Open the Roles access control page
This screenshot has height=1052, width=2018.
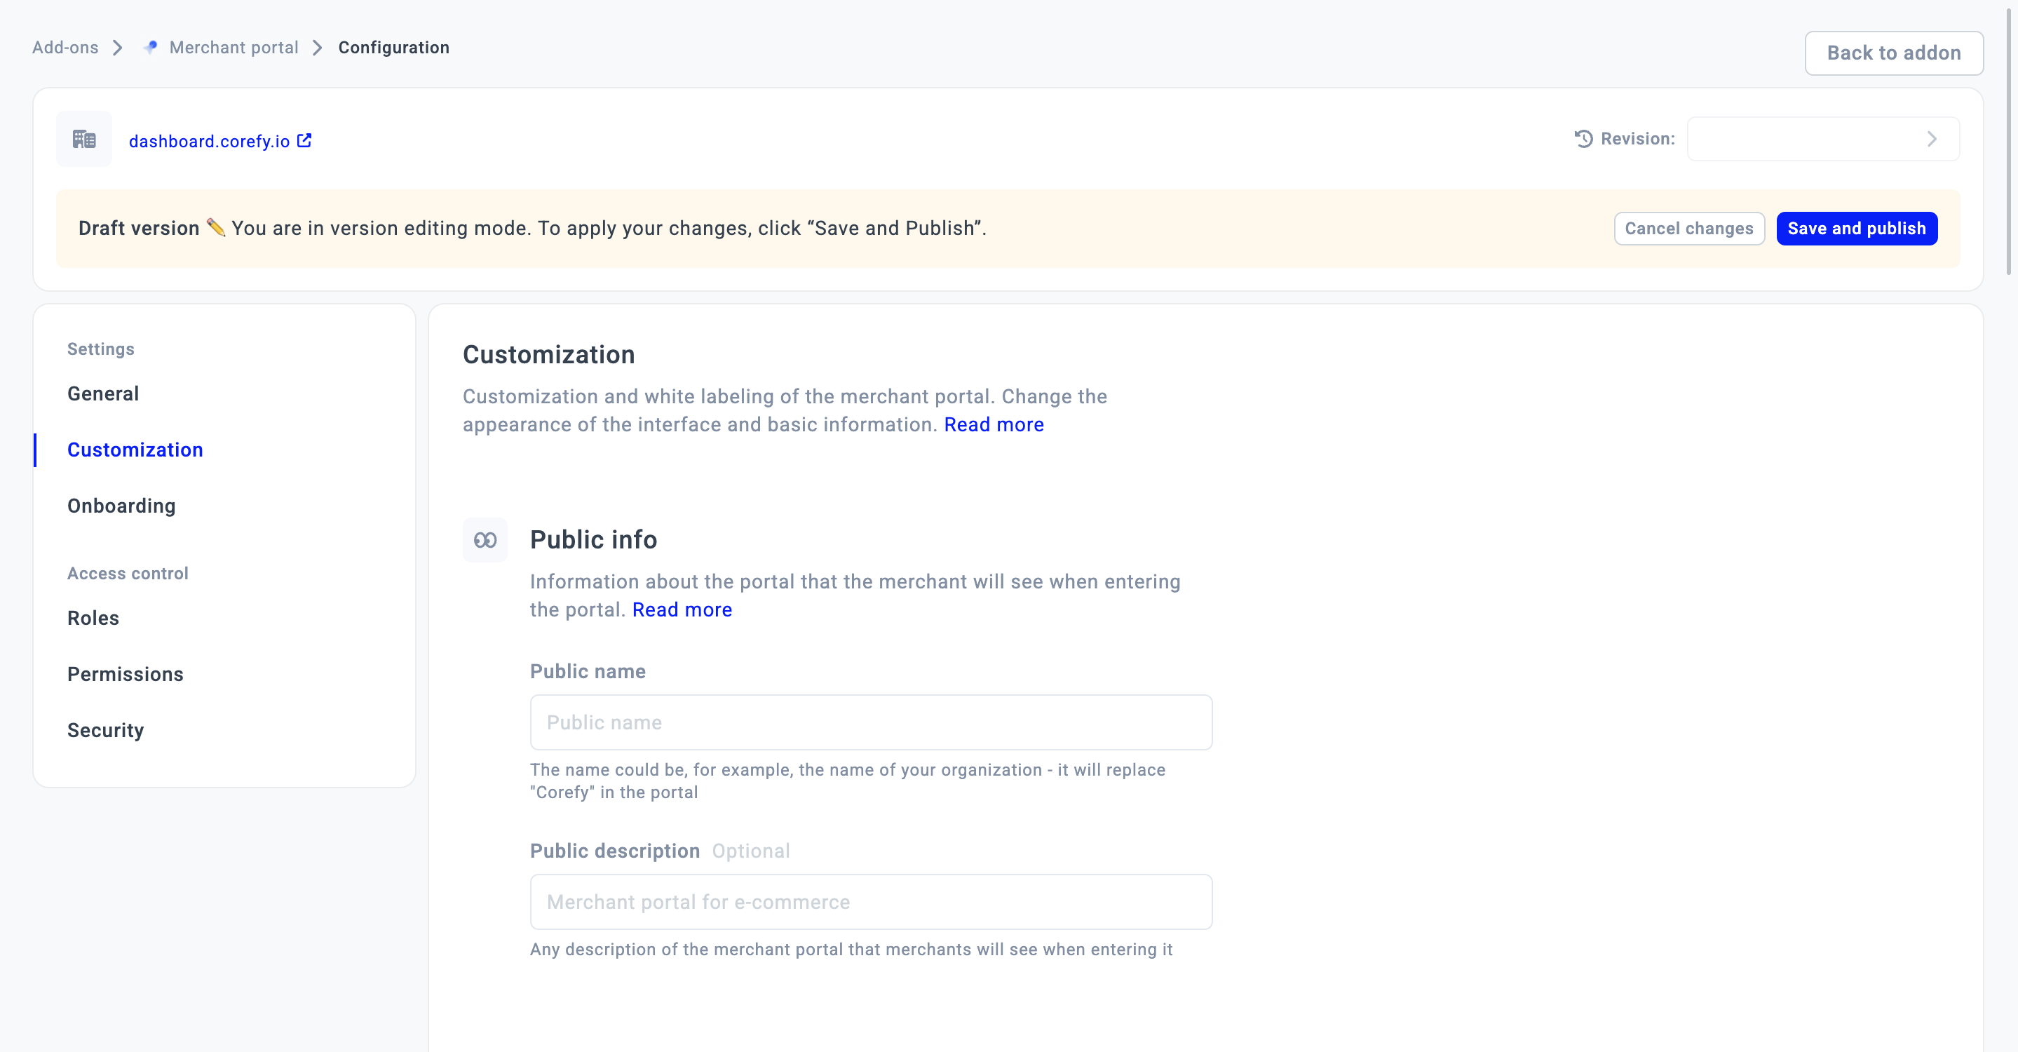click(x=93, y=617)
